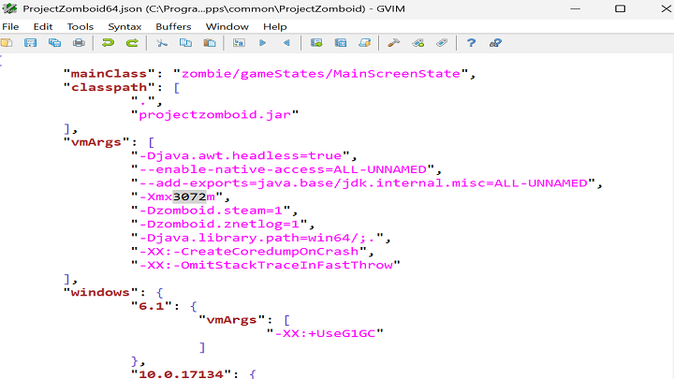Click "-XX:-OmitStackTraceInFastThrow" argument
Screen dimensions: 674x379
[x=266, y=265]
